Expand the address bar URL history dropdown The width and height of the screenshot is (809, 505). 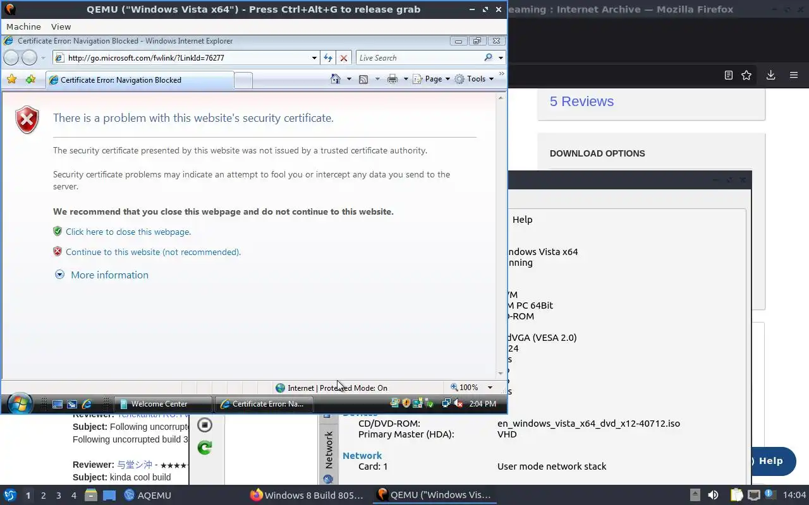(x=314, y=58)
